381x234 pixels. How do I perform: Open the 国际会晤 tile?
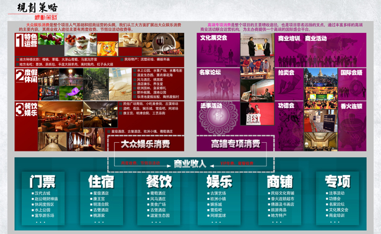click(x=352, y=84)
